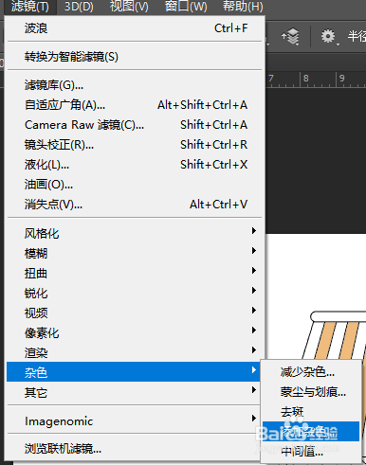The image size is (366, 465).
Task: Select the 去斑 filter
Action: click(311, 412)
